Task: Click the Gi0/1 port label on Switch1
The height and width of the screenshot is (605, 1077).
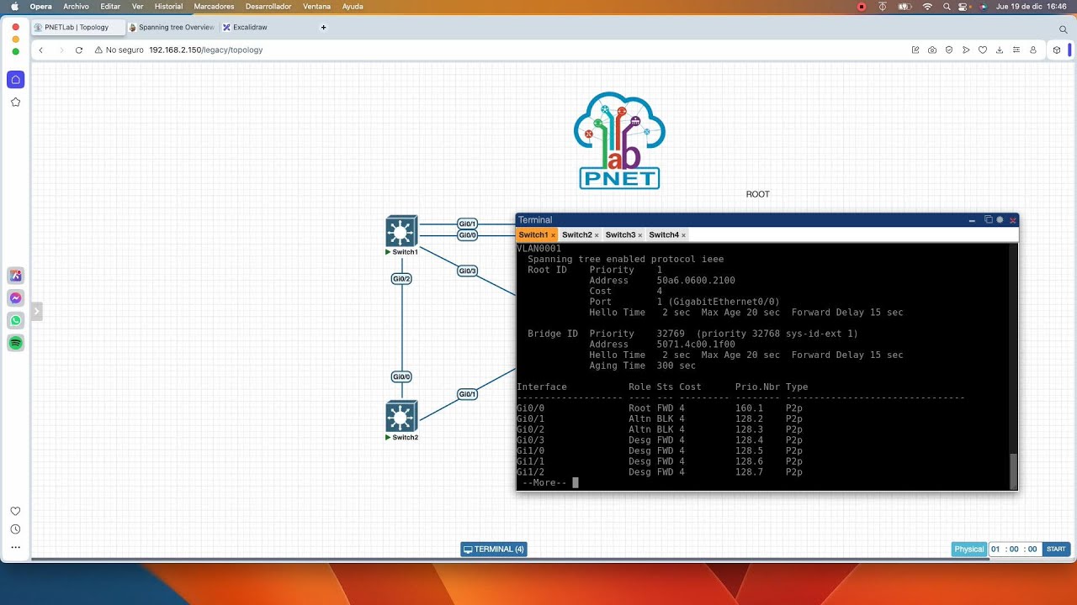Action: coord(467,224)
